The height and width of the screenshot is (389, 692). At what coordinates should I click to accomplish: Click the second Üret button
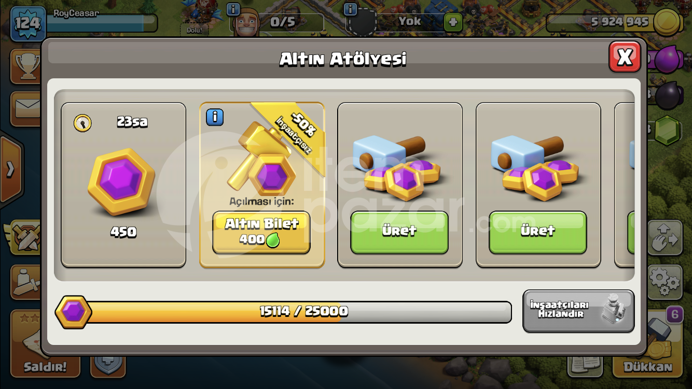click(538, 232)
